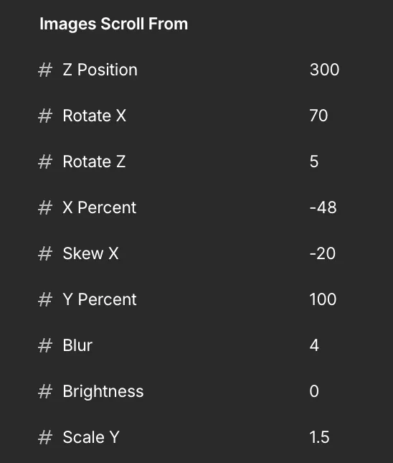Image resolution: width=393 pixels, height=463 pixels.
Task: Click the number icon next to Brightness
Action: pyautogui.click(x=45, y=391)
